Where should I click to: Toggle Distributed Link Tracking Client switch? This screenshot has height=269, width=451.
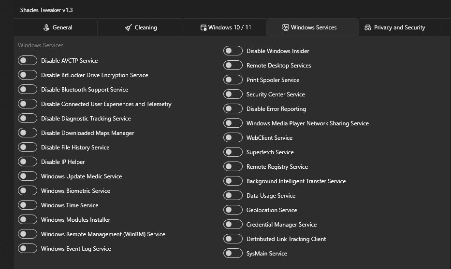coord(233,239)
